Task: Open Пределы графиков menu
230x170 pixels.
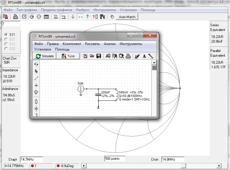Action: pyautogui.click(x=56, y=10)
